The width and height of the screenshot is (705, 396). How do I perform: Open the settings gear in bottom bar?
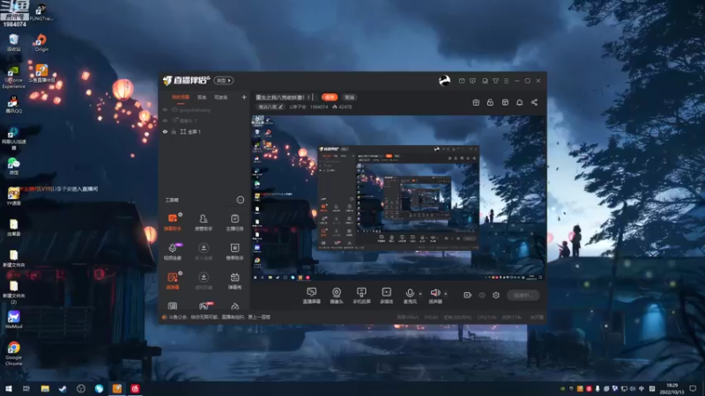pos(496,295)
